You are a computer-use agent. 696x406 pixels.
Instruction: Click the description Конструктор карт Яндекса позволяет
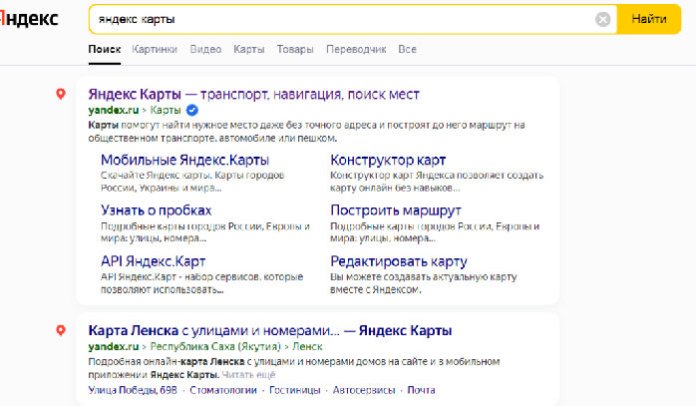pos(437,182)
